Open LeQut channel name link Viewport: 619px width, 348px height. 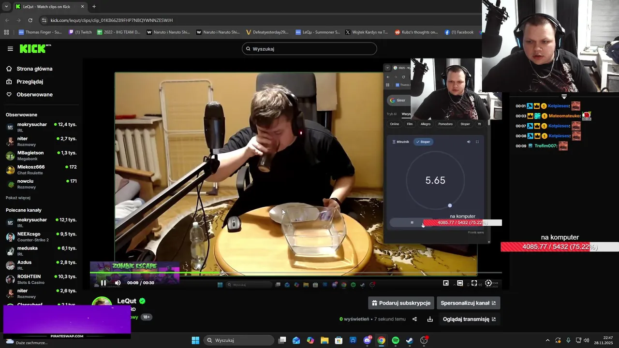[127, 301]
